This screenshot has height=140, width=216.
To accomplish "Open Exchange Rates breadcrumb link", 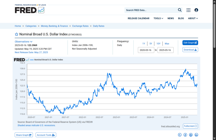I will click(x=80, y=26).
